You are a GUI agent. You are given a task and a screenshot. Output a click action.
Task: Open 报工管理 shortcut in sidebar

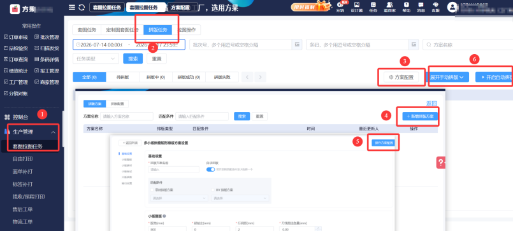[x=47, y=71]
